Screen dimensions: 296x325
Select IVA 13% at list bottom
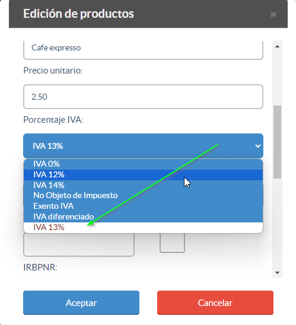[143, 227]
